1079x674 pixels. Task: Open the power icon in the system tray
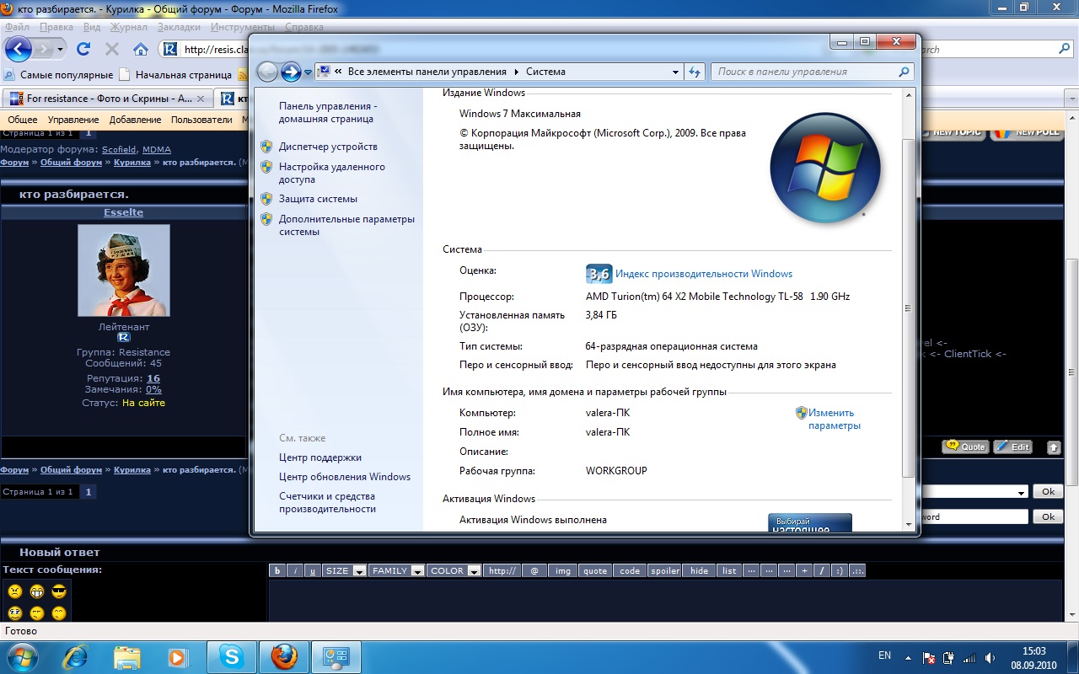tap(948, 657)
